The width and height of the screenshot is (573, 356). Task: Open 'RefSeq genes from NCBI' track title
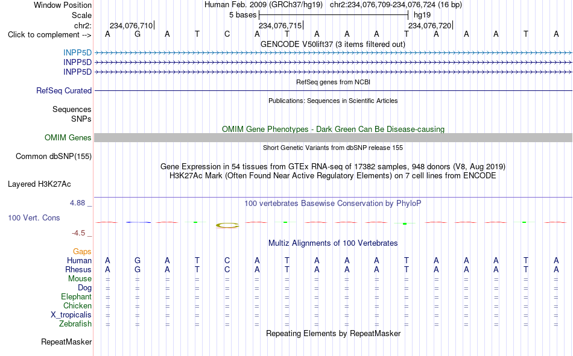pos(333,82)
